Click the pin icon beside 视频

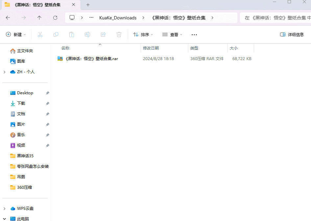coord(48,145)
